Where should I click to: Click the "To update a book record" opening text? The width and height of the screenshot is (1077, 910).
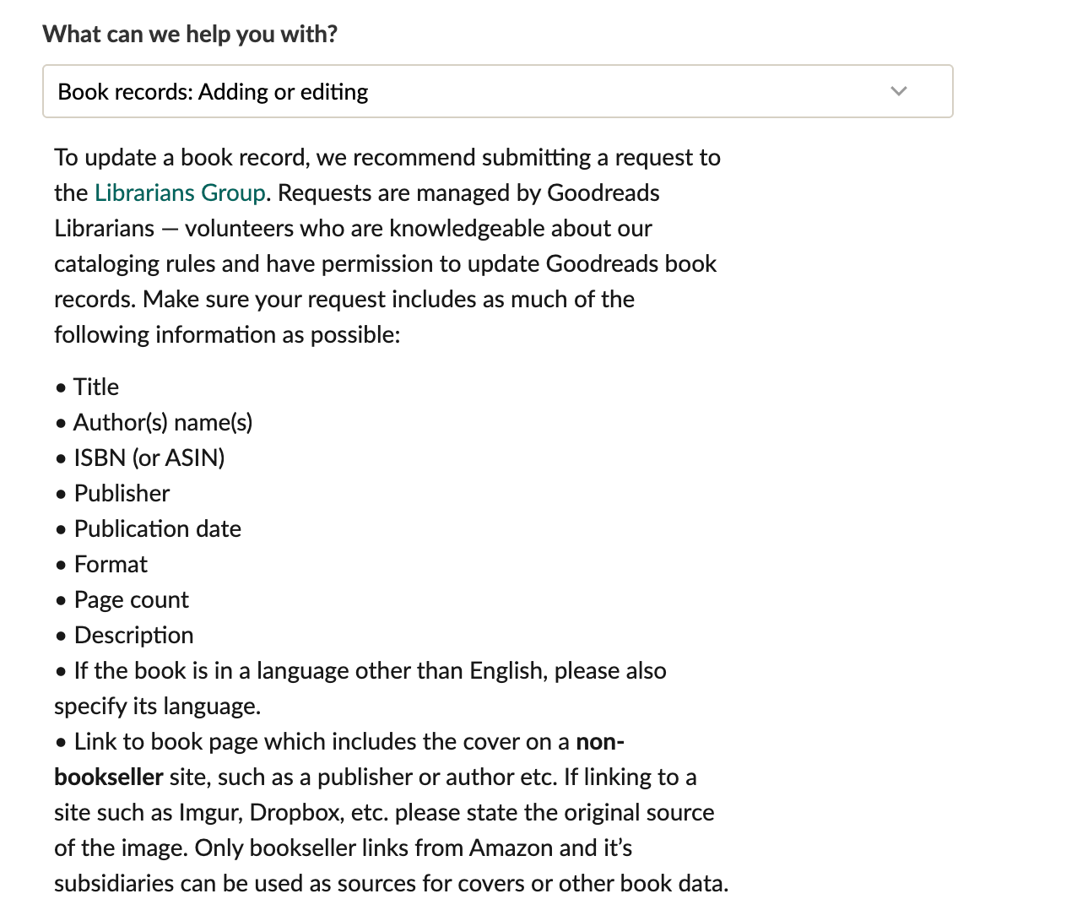click(x=181, y=158)
